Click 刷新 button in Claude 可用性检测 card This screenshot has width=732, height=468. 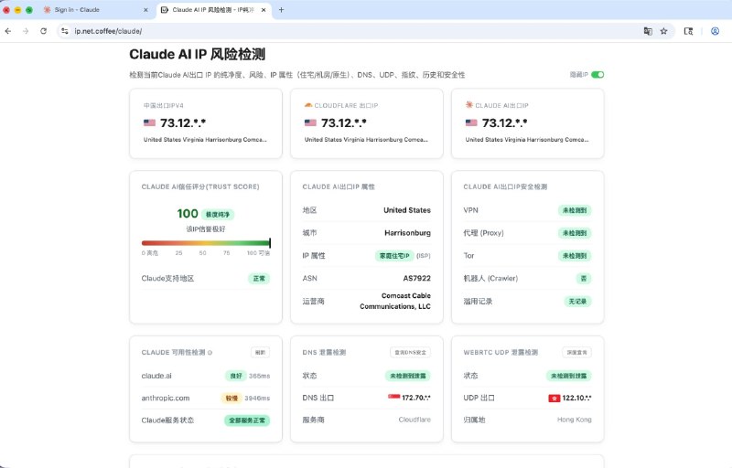(x=260, y=353)
